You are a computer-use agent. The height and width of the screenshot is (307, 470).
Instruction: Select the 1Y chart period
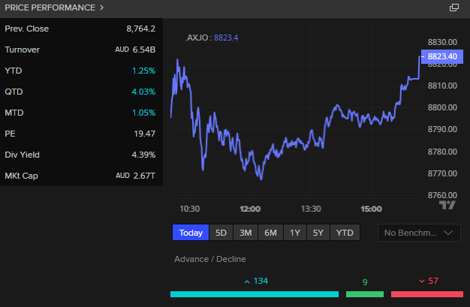click(295, 233)
